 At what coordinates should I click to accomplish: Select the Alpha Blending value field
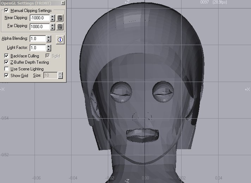point(37,39)
